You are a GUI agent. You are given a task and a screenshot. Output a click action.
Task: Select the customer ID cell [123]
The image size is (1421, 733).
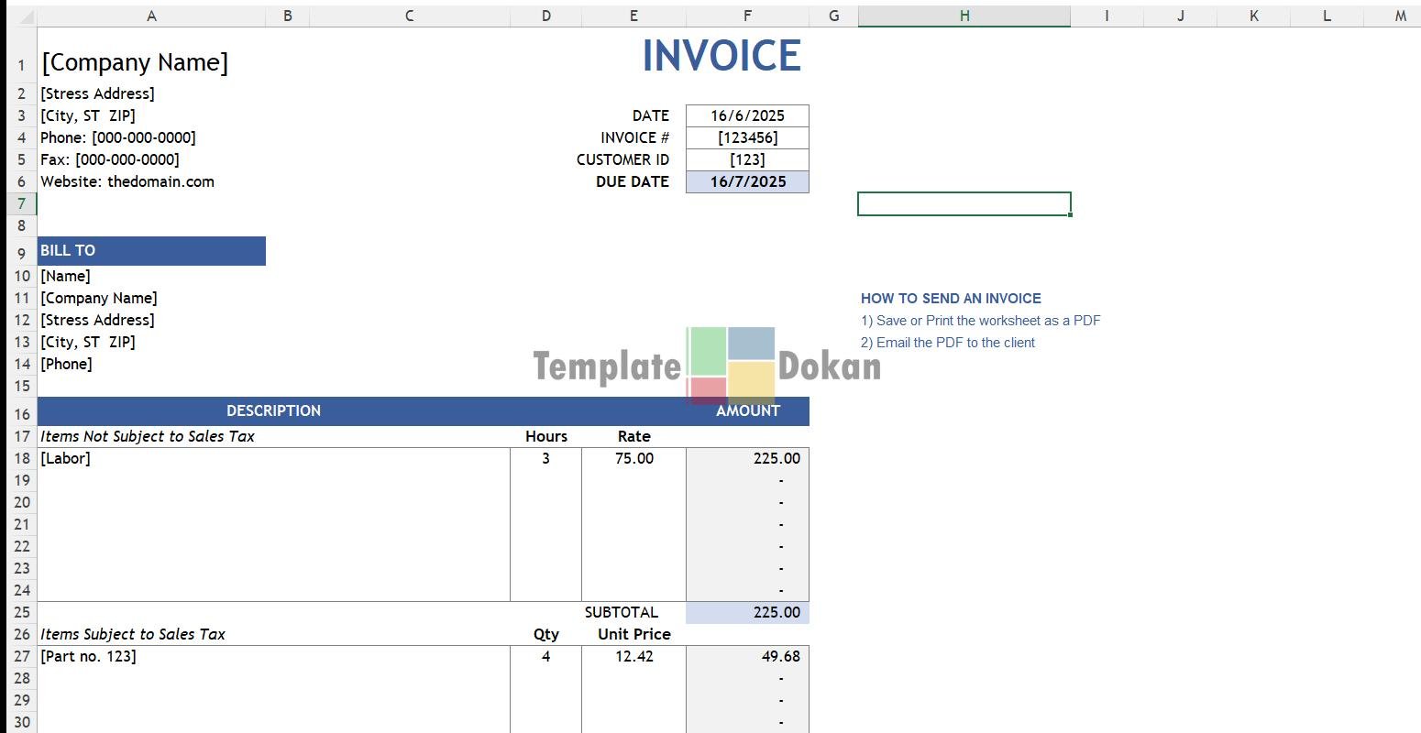pos(747,159)
